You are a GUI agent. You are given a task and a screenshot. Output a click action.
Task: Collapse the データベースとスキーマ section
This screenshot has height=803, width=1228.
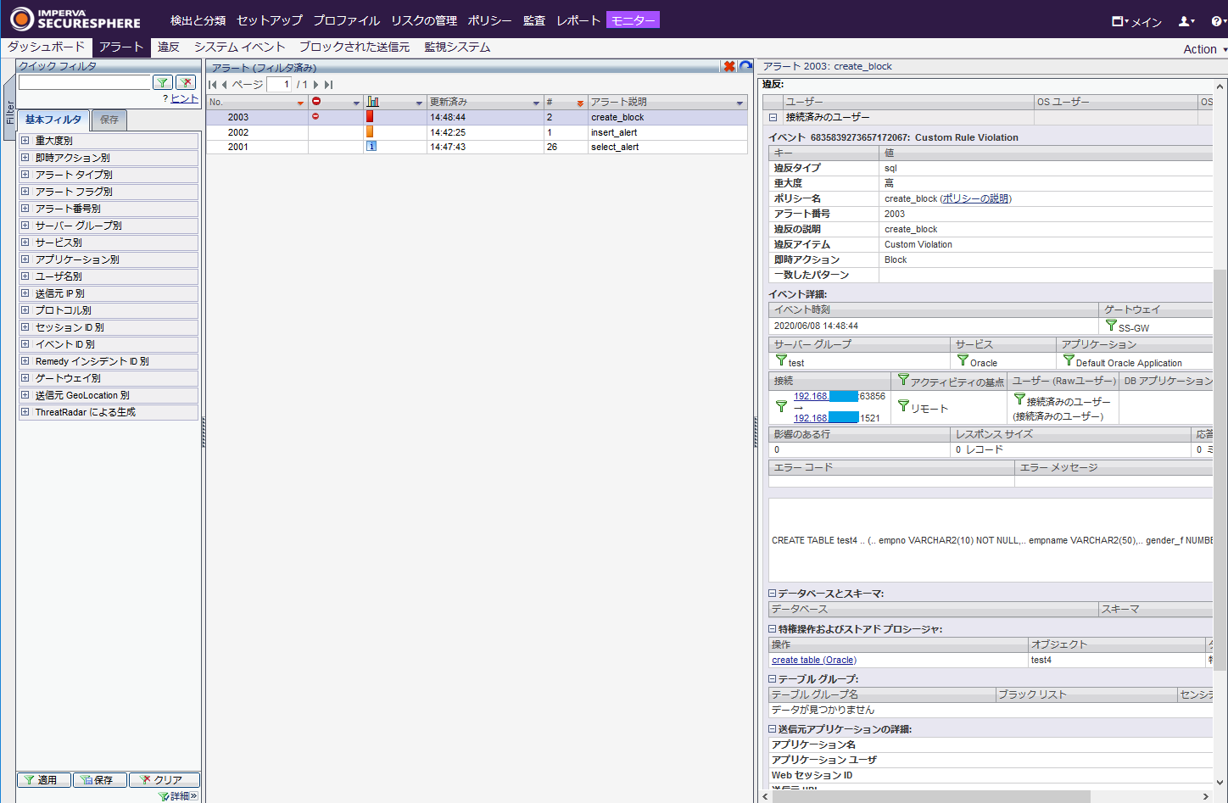point(773,594)
